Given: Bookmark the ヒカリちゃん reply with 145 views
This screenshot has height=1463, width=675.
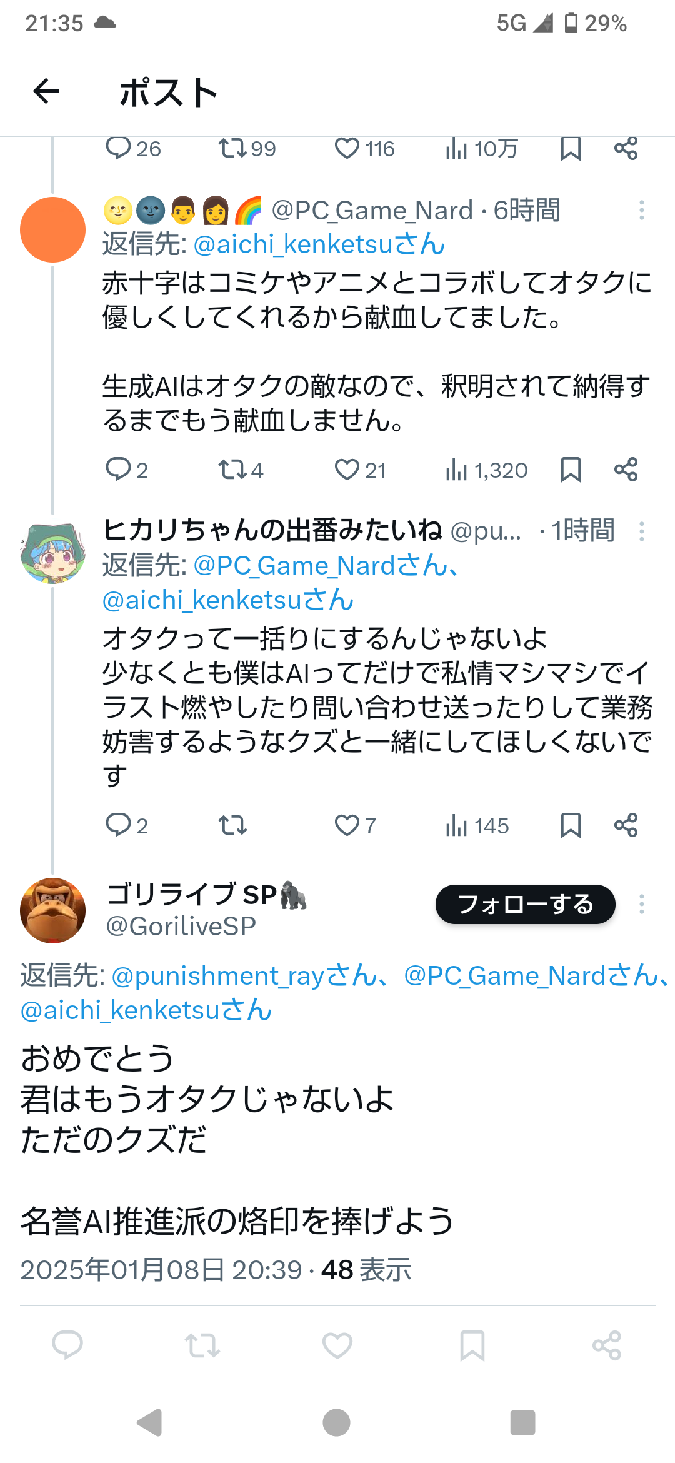Looking at the screenshot, I should click(x=571, y=825).
